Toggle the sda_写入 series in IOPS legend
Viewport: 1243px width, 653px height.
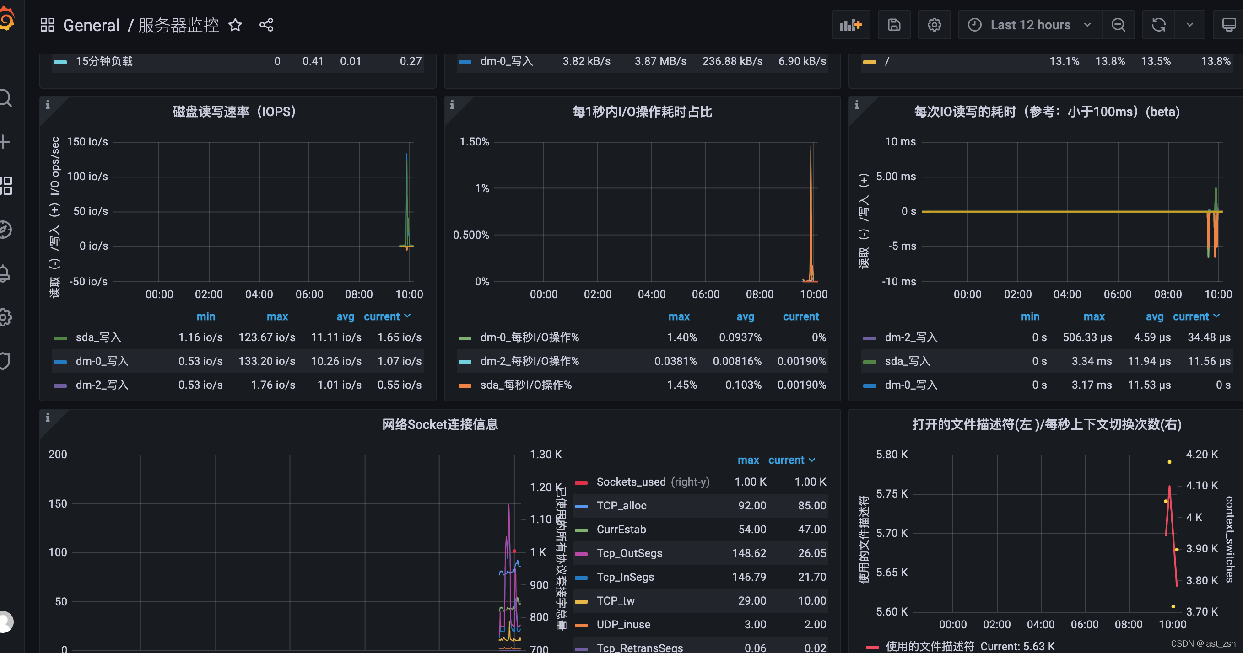tap(98, 337)
